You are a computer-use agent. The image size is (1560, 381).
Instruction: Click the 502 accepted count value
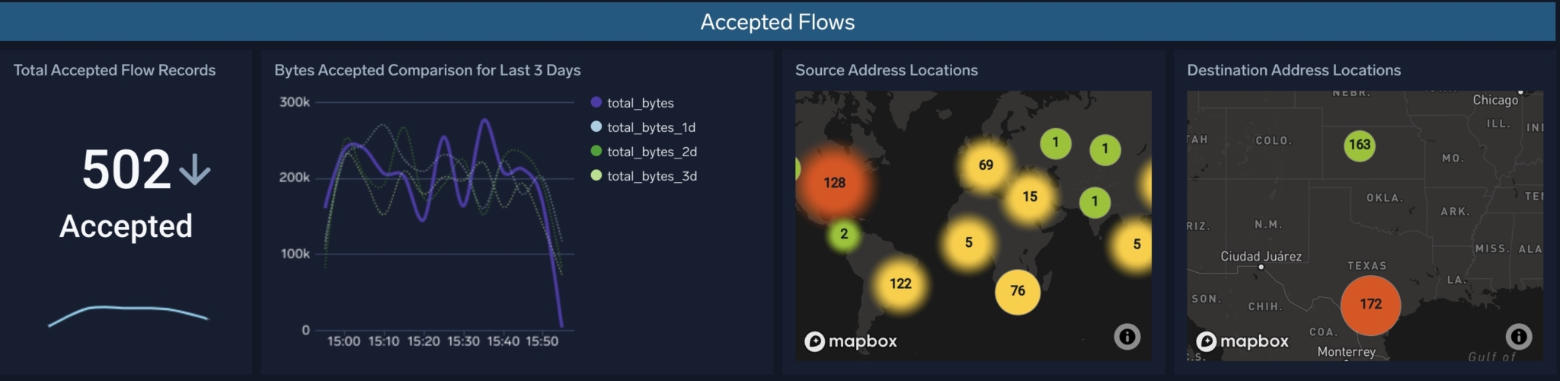pos(126,169)
